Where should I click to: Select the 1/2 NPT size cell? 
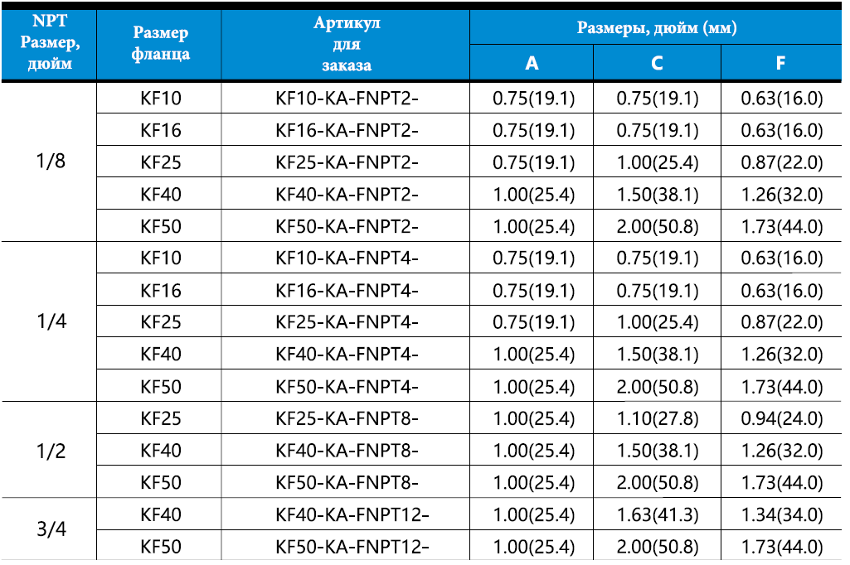coord(50,450)
